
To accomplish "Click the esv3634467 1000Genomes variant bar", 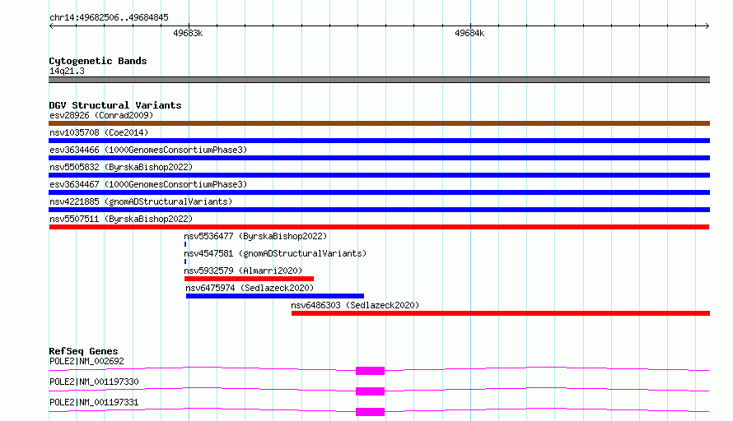I will (379, 192).
